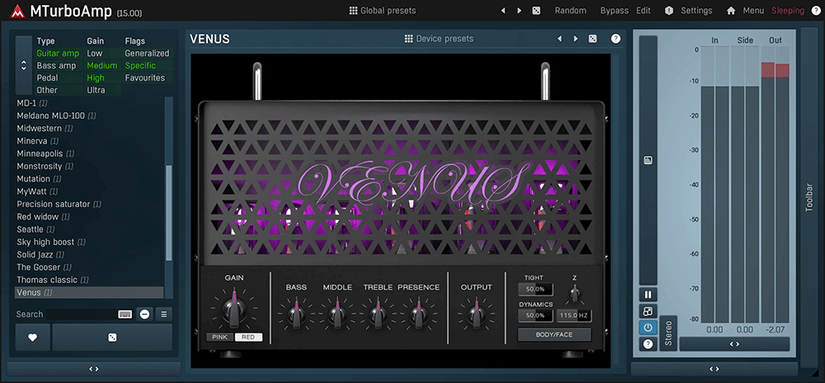Click the BODY/FACE button

pyautogui.click(x=554, y=334)
